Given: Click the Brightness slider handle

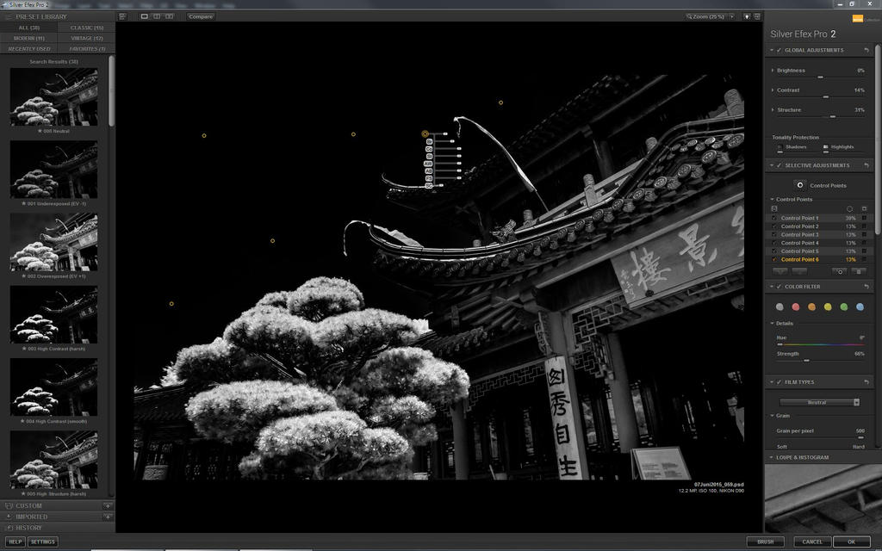Looking at the screenshot, I should pos(820,77).
